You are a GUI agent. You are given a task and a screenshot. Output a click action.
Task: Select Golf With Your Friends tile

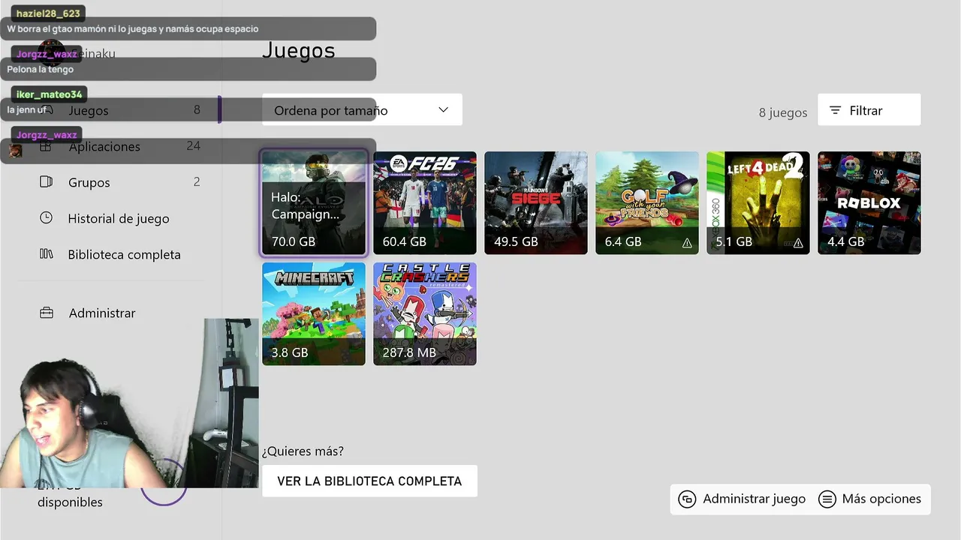click(647, 202)
